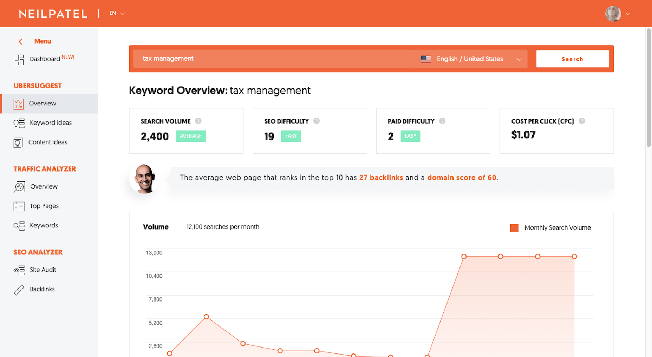
Task: Click Paid Difficulty help icon
Action: [x=442, y=121]
